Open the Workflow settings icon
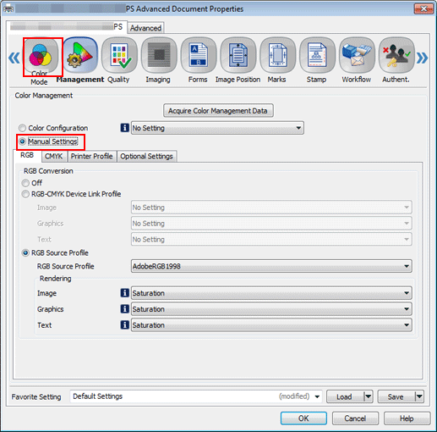Viewport: 437px width, 432px height. pos(357,55)
